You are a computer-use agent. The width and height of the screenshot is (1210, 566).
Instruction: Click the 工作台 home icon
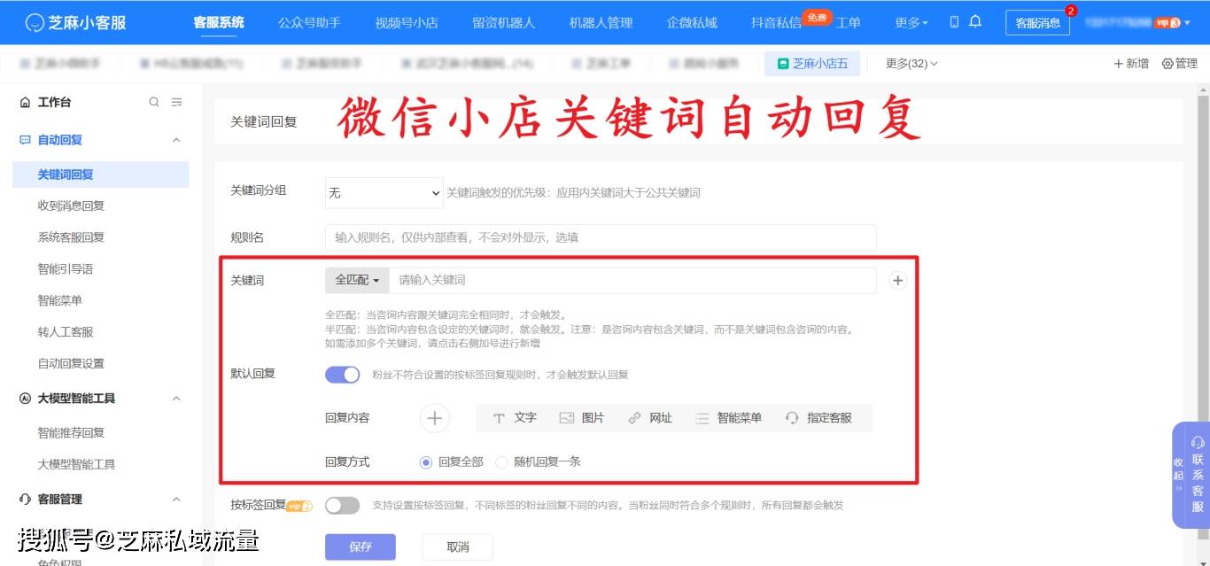(x=25, y=103)
